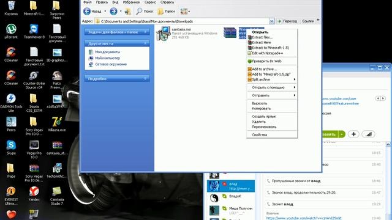Viewport: 392px width, 220px height.
Task: Launch the Vegas Pro 10.0 shortcut
Action: [x=34, y=149]
